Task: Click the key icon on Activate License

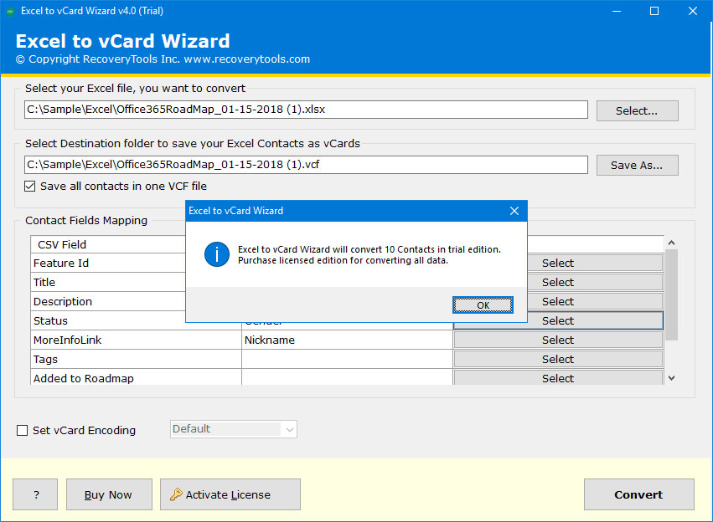Action: [x=176, y=494]
